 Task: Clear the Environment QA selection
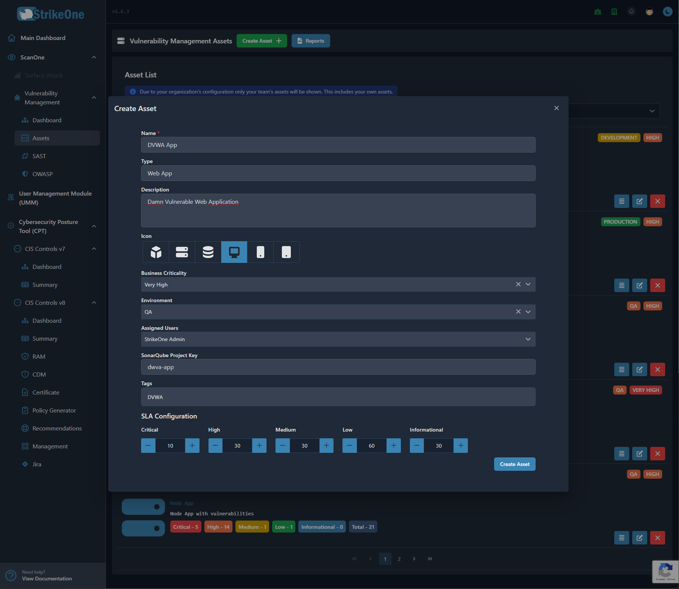click(x=518, y=312)
